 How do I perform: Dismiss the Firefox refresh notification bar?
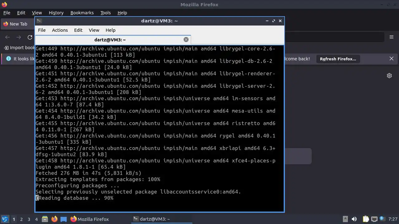(392, 58)
